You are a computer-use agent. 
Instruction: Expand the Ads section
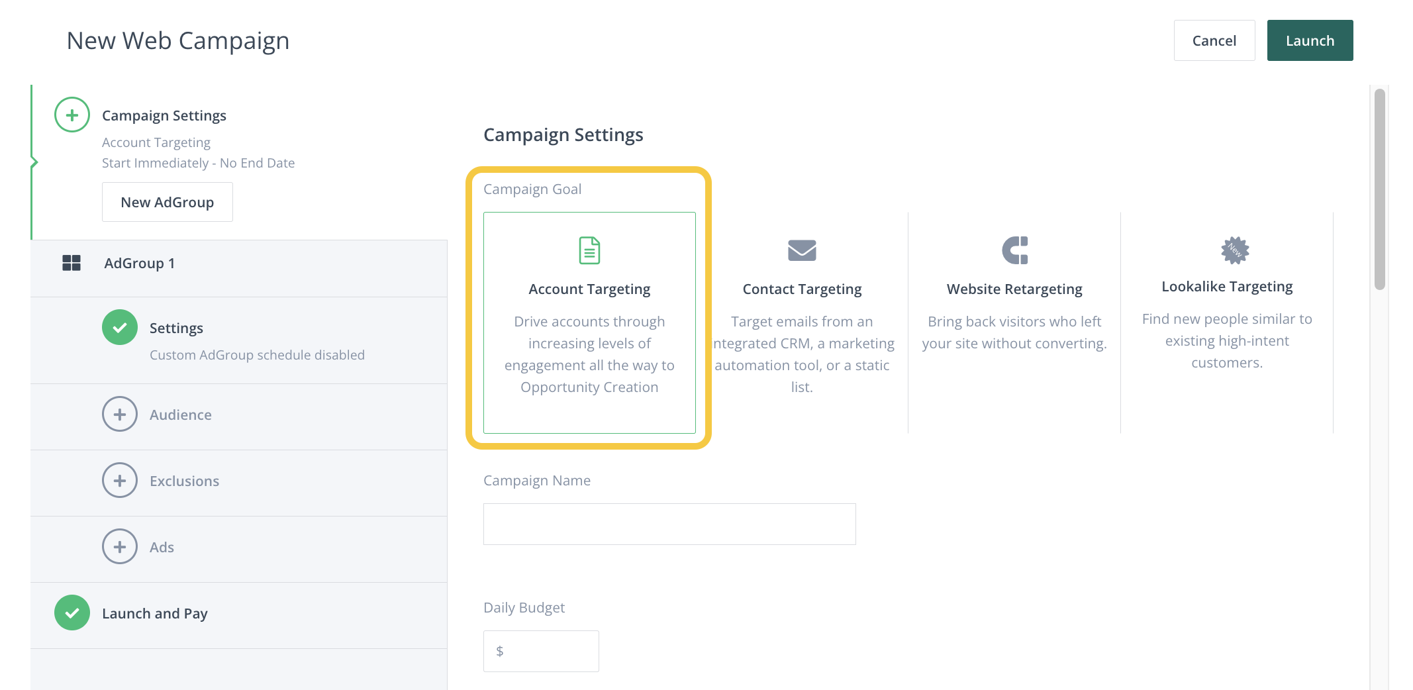click(x=119, y=546)
